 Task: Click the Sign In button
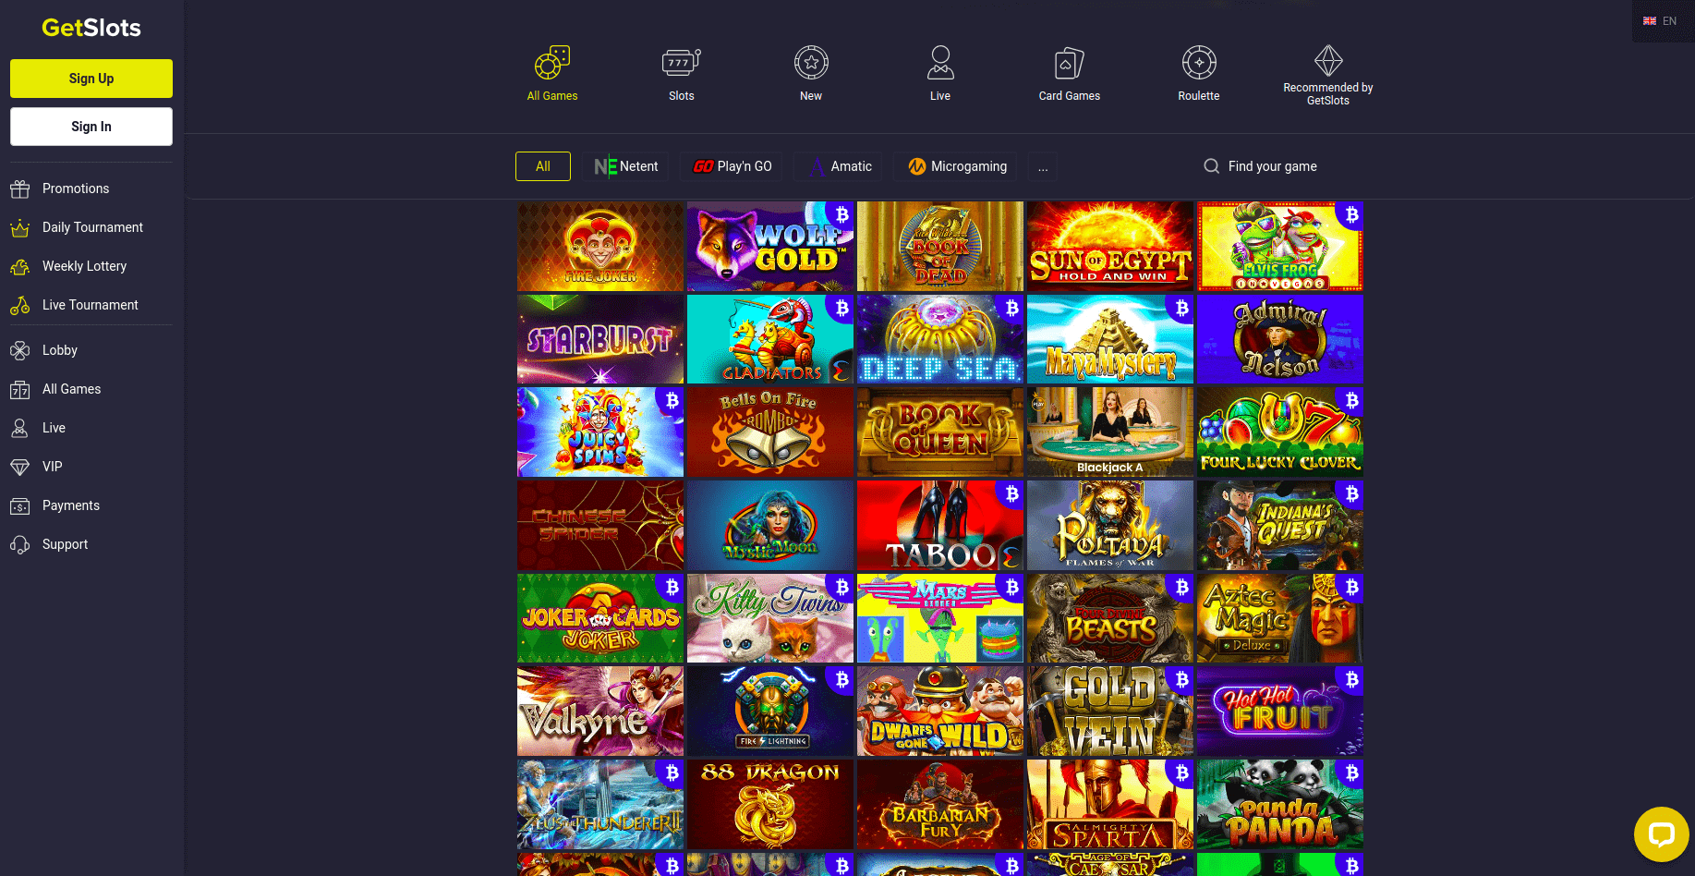click(x=91, y=127)
